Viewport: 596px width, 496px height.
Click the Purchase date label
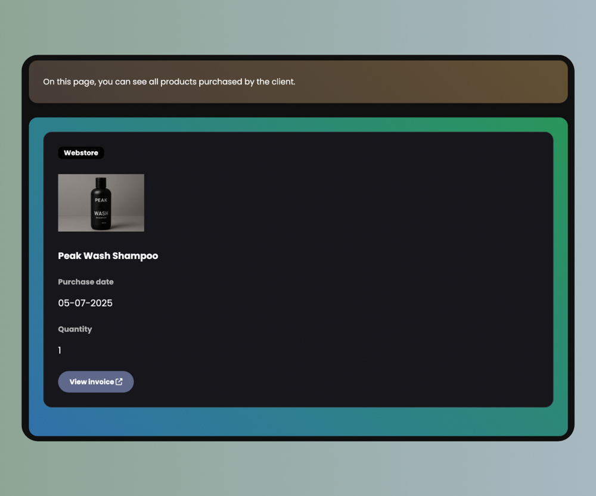[x=86, y=282]
